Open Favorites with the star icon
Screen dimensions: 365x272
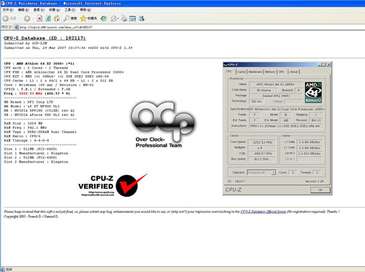83,18
